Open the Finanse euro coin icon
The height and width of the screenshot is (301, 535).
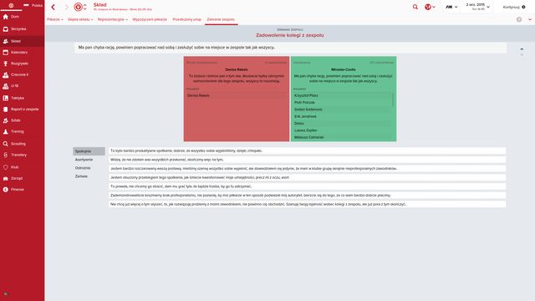coord(6,190)
